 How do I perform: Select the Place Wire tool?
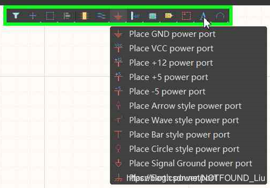[101, 16]
